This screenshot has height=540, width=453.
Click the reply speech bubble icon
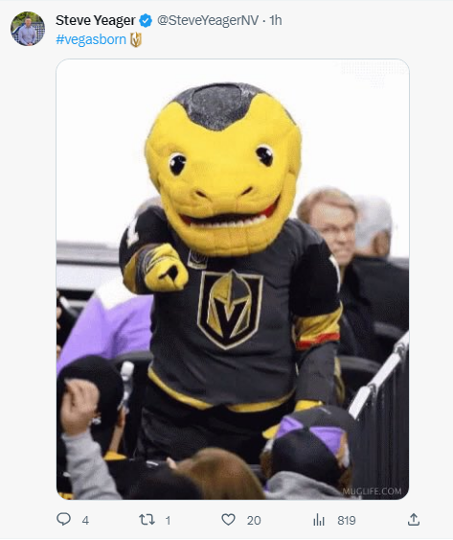[63, 519]
